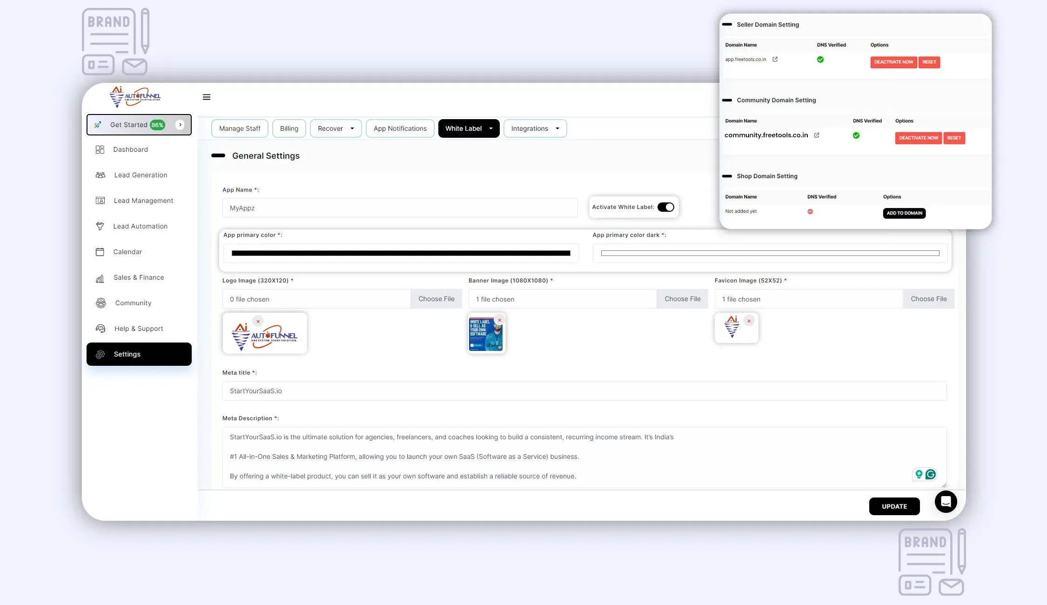Click Shop domain unverified red indicator

(x=810, y=211)
